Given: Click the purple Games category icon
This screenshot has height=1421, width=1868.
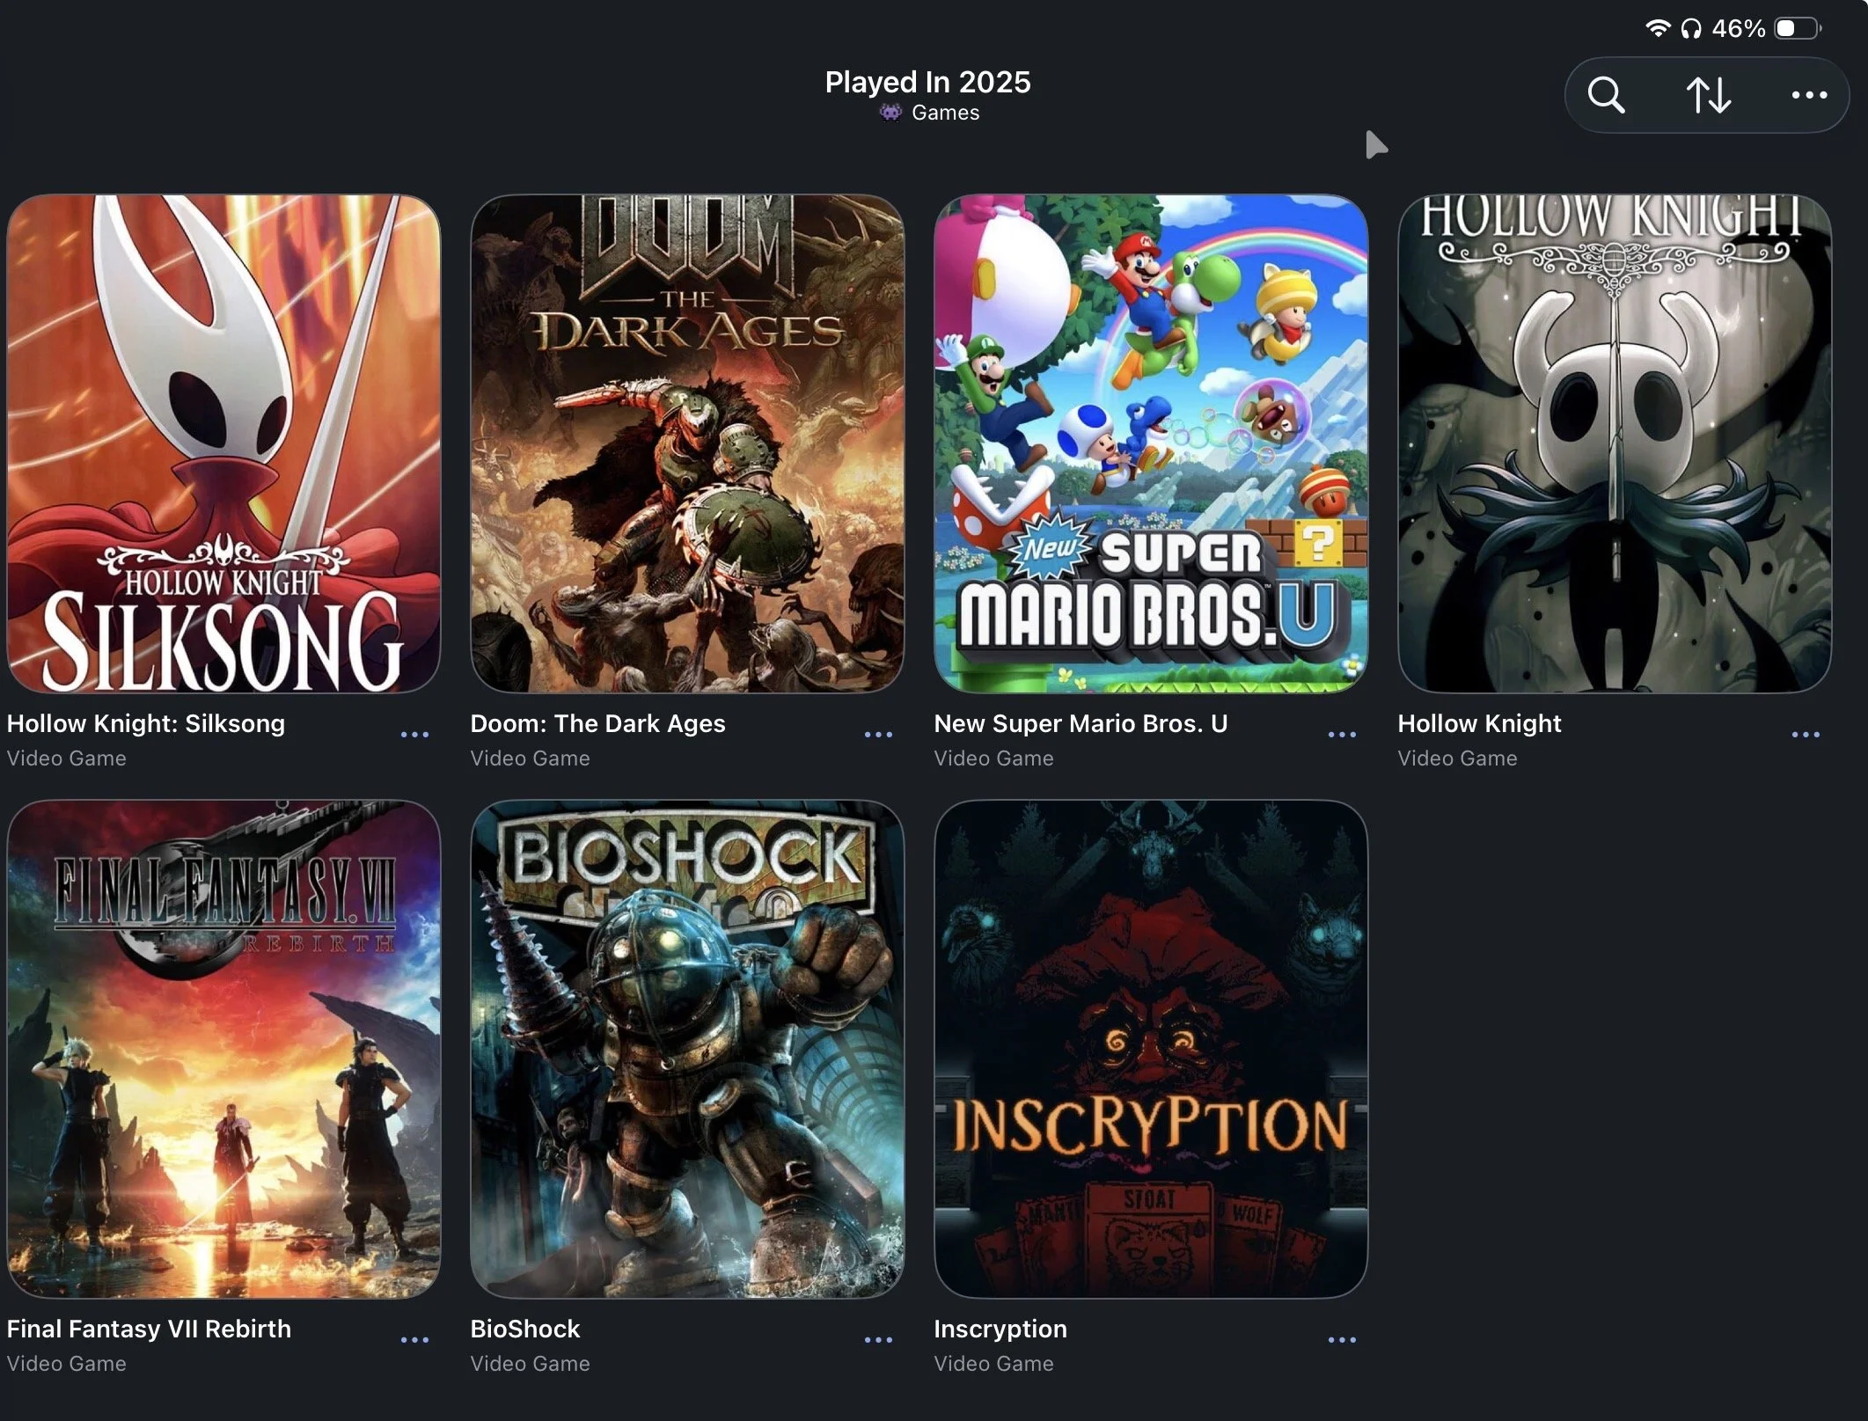Looking at the screenshot, I should 890,113.
